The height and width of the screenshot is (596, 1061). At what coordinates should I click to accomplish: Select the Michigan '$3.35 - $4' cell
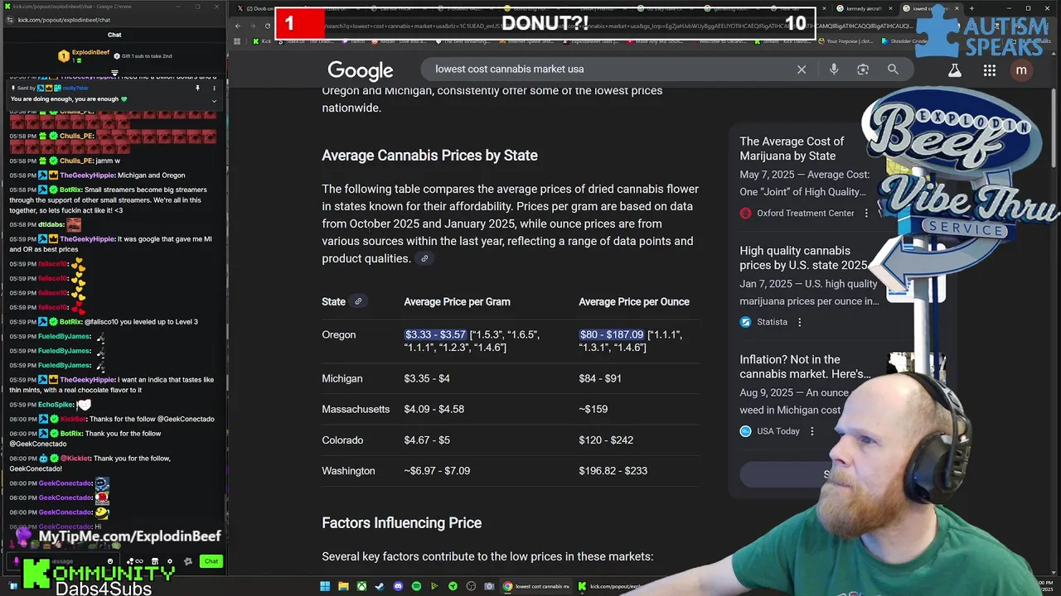click(x=427, y=378)
